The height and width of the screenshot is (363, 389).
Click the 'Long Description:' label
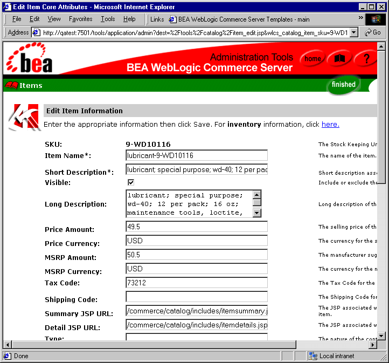coord(75,204)
